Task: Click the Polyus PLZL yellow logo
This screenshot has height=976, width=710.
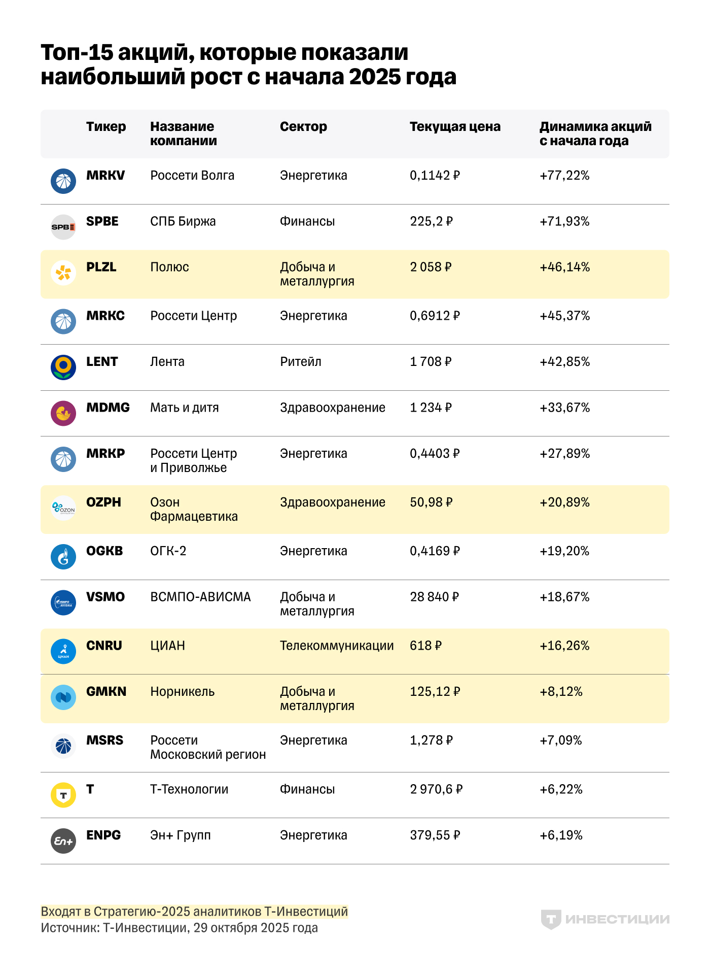Action: [63, 273]
